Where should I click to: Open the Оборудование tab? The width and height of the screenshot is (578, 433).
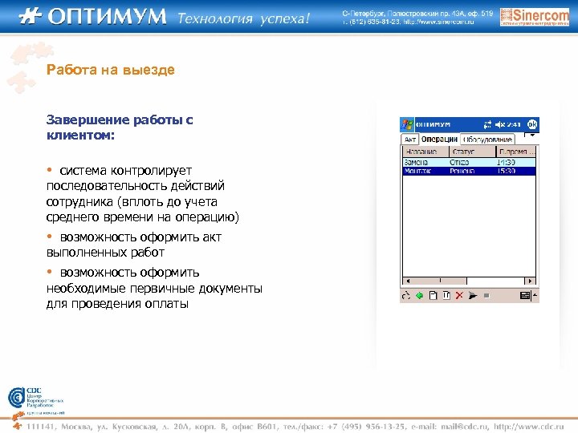tap(487, 140)
